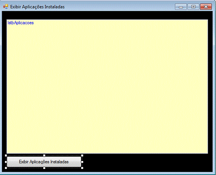Click the bottom-right selection handle of the button
This screenshot has height=175, width=216.
point(82,168)
